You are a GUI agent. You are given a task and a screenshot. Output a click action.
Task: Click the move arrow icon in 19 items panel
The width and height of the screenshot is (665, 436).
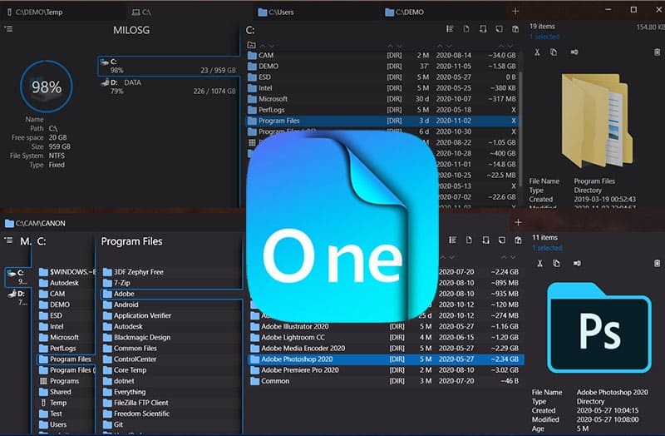tap(574, 52)
